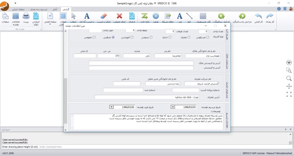Open the صفحات (pages) tool
The width and height of the screenshot is (294, 156).
point(5,18)
